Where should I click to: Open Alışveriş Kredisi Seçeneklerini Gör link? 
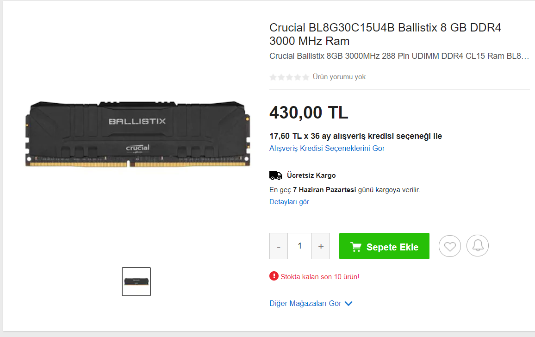coord(327,149)
